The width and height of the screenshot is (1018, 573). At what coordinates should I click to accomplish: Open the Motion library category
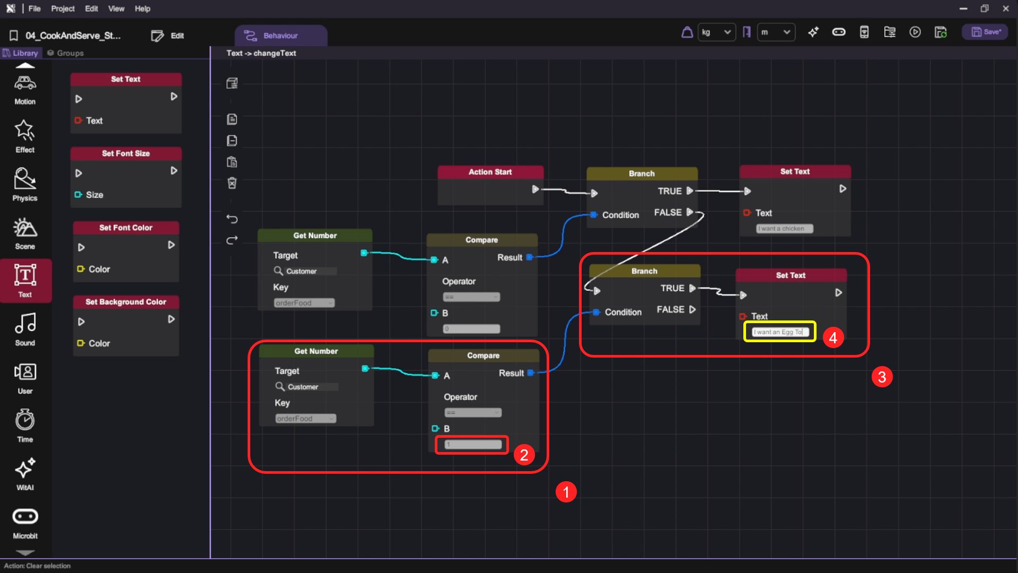[x=25, y=90]
